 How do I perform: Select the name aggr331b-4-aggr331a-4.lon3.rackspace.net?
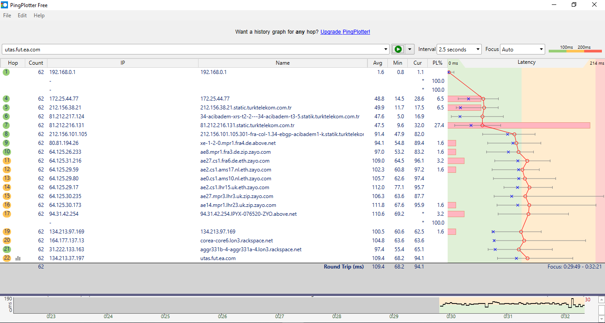click(251, 249)
